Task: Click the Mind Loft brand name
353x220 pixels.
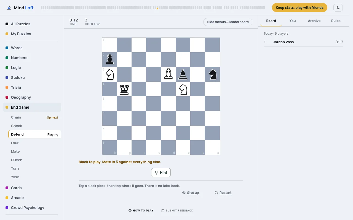Action: [24, 8]
